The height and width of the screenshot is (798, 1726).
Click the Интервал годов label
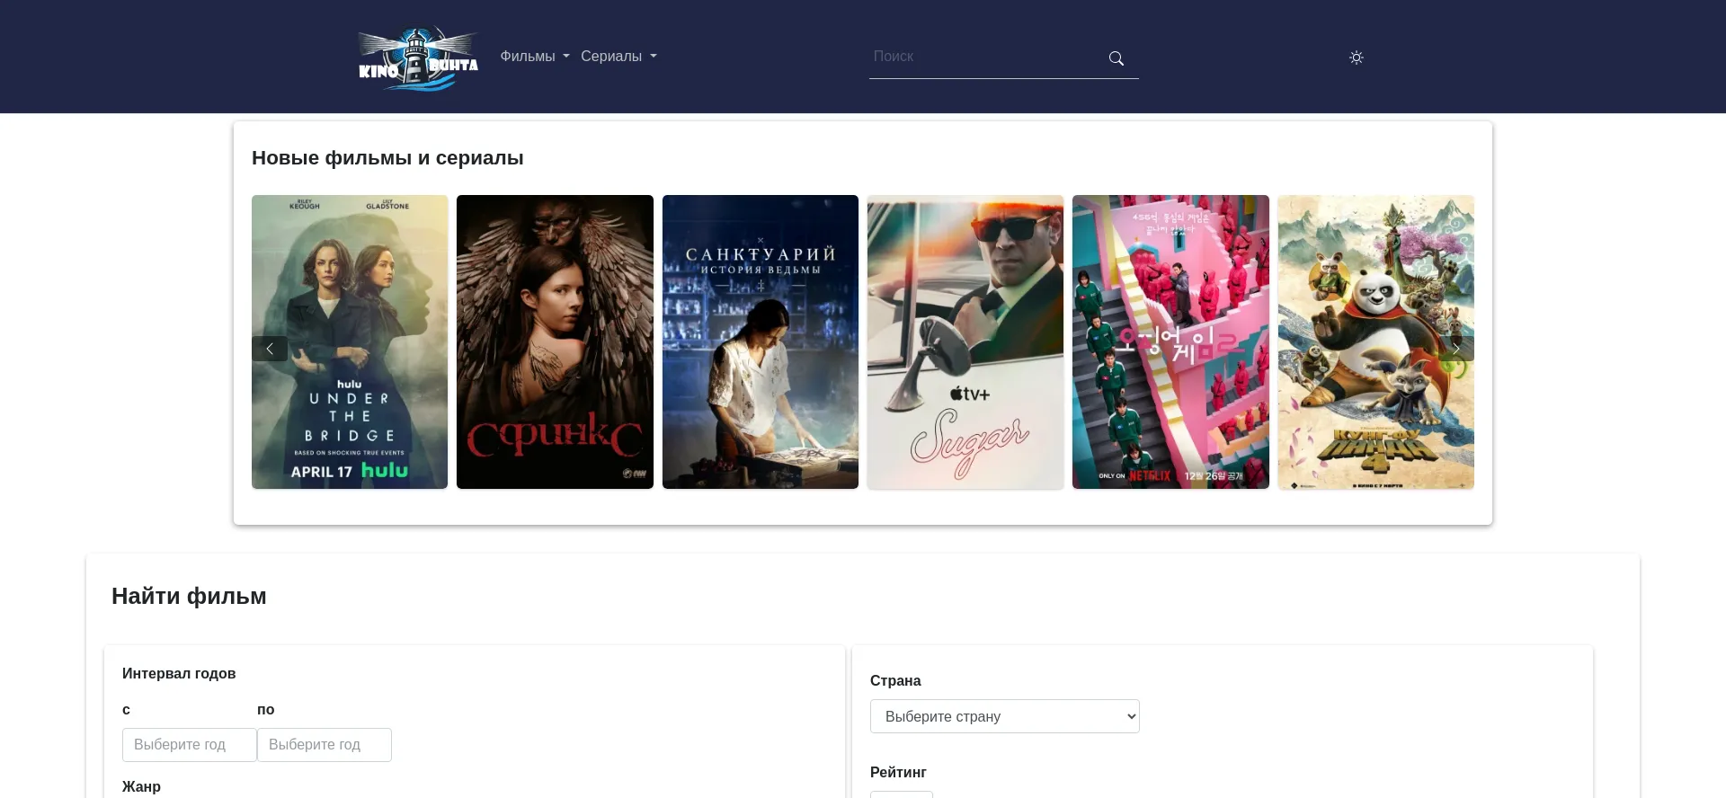(179, 673)
